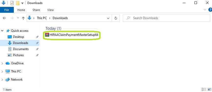The width and height of the screenshot is (212, 92).
Task: Click the Search Downloads box
Action: click(166, 18)
